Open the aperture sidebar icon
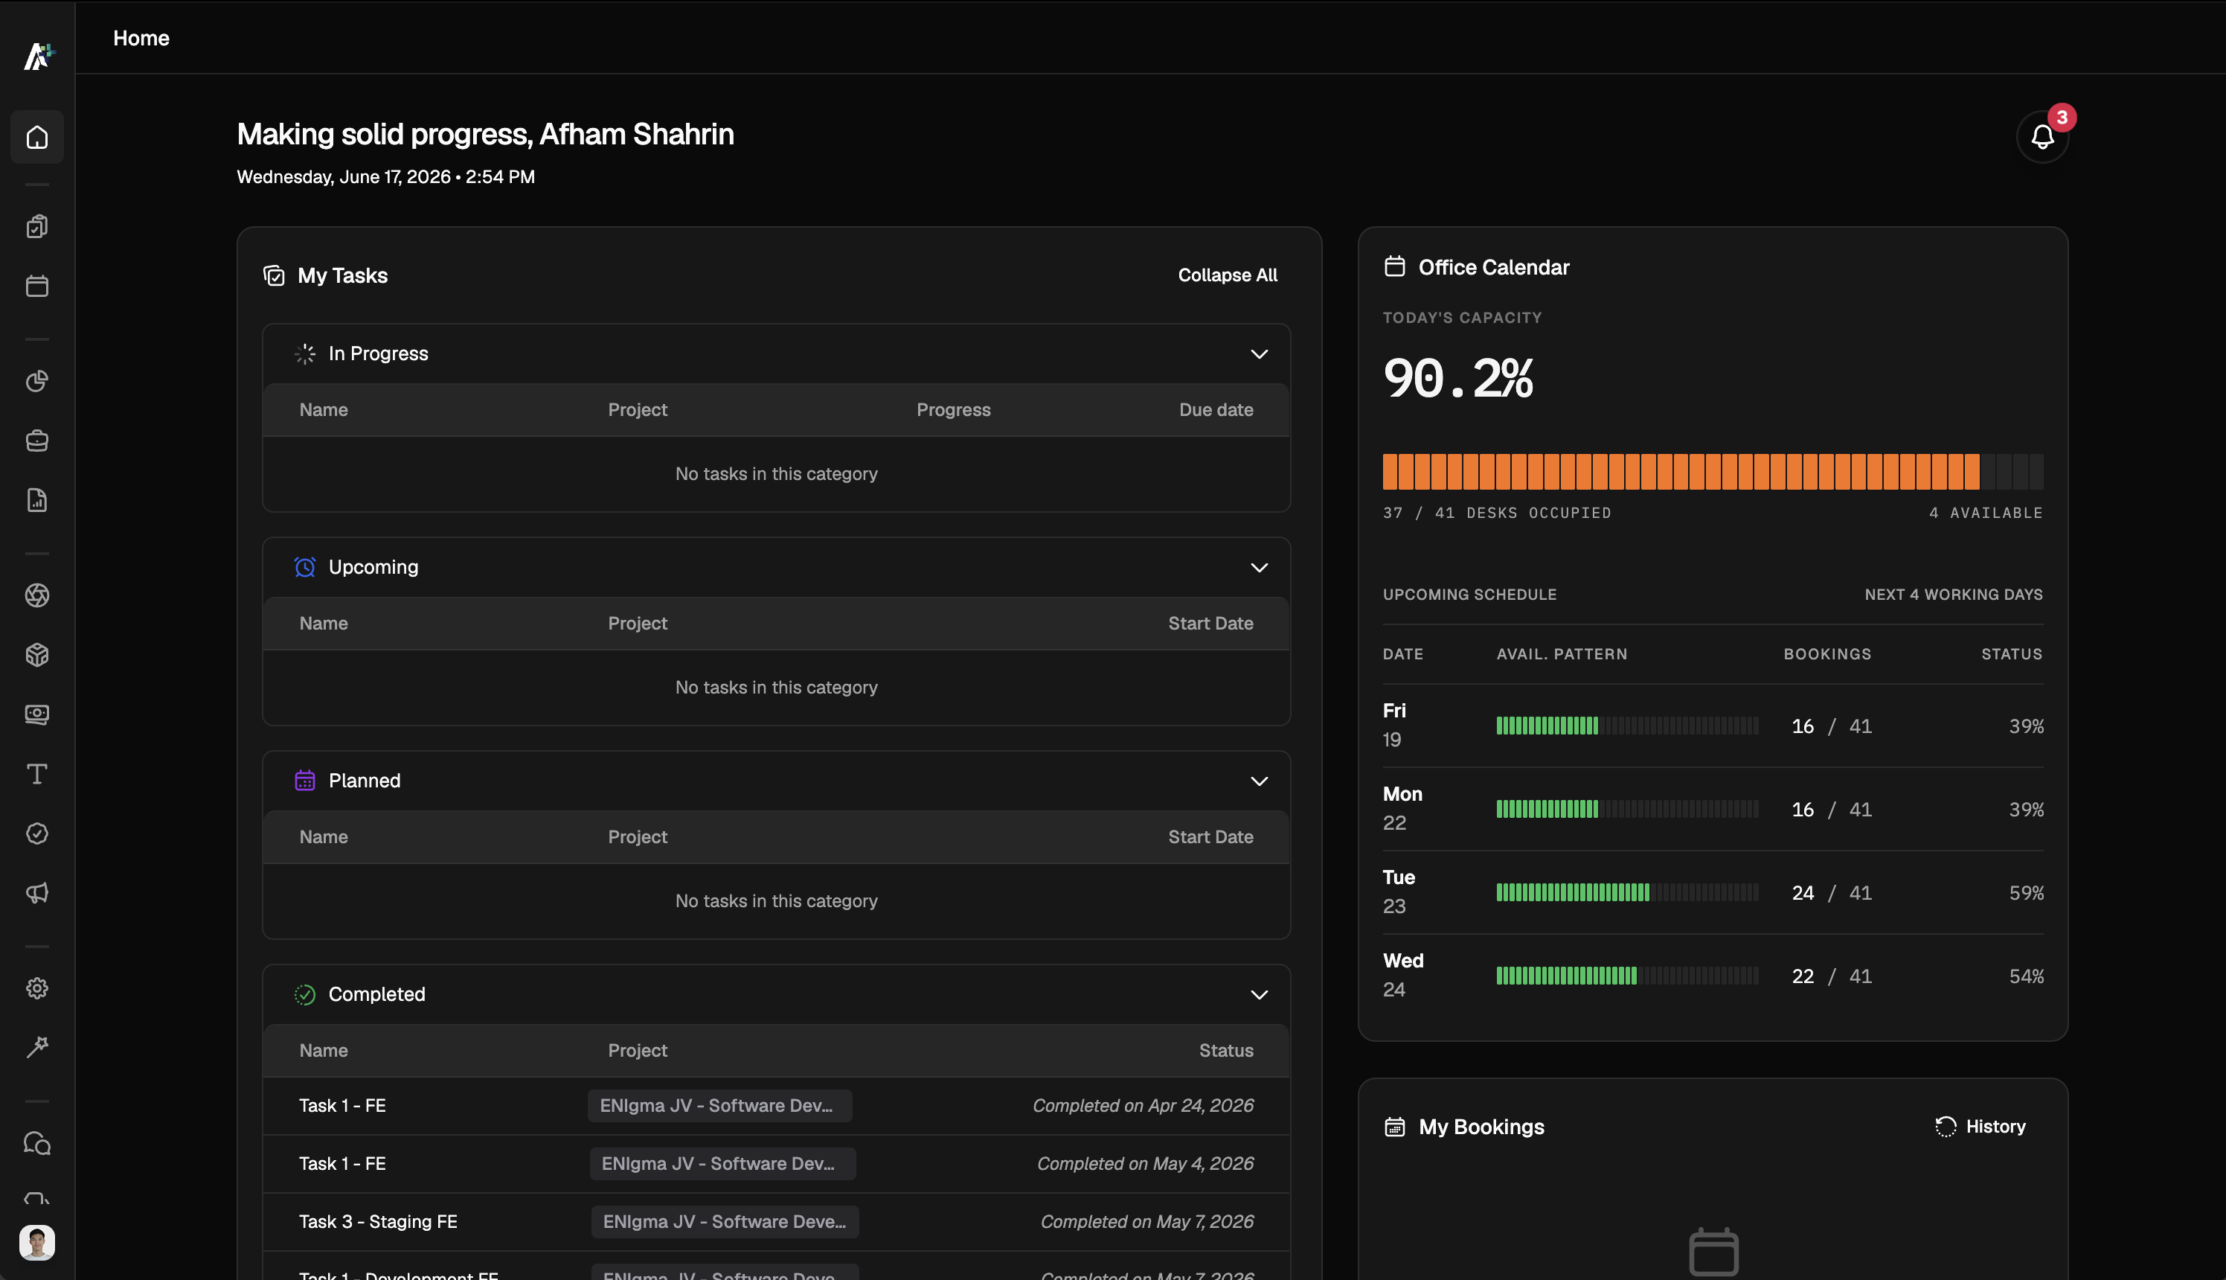Viewport: 2226px width, 1280px height. [x=37, y=596]
